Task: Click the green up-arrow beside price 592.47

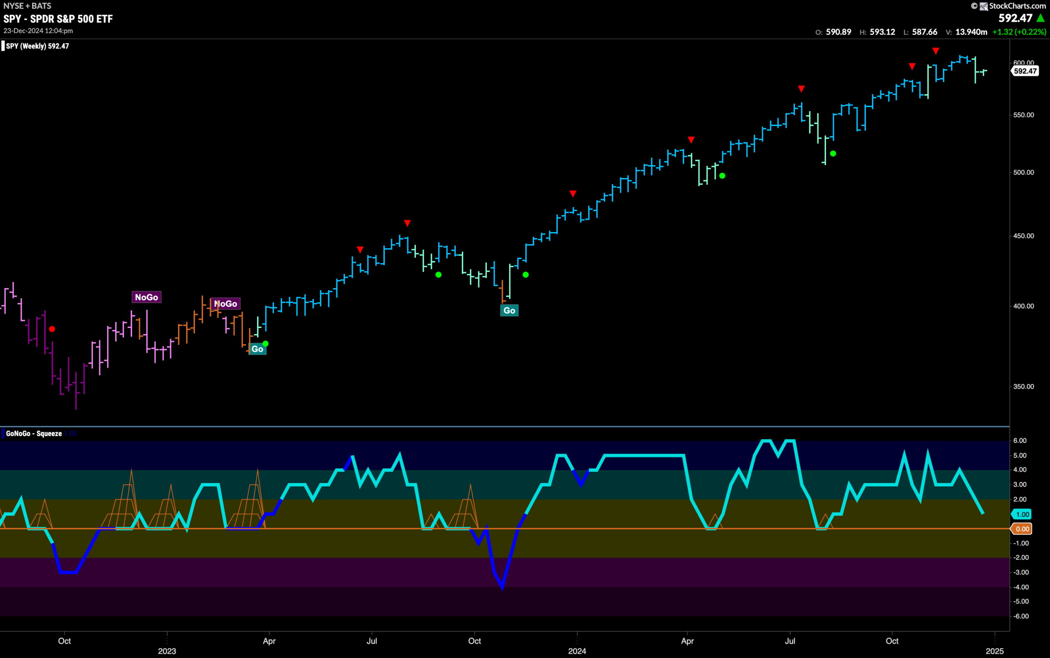Action: click(x=1041, y=18)
